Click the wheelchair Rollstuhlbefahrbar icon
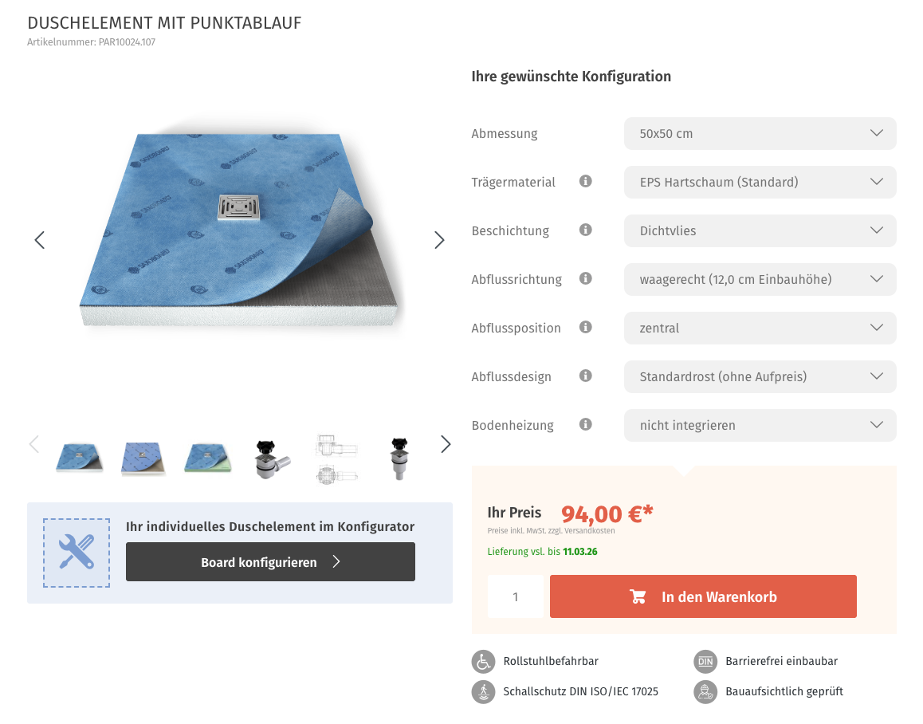The width and height of the screenshot is (923, 724). point(483,661)
